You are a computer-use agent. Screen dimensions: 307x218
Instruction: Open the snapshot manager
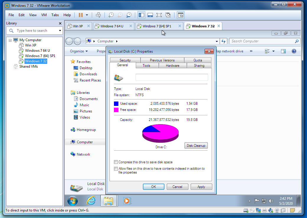point(129,15)
